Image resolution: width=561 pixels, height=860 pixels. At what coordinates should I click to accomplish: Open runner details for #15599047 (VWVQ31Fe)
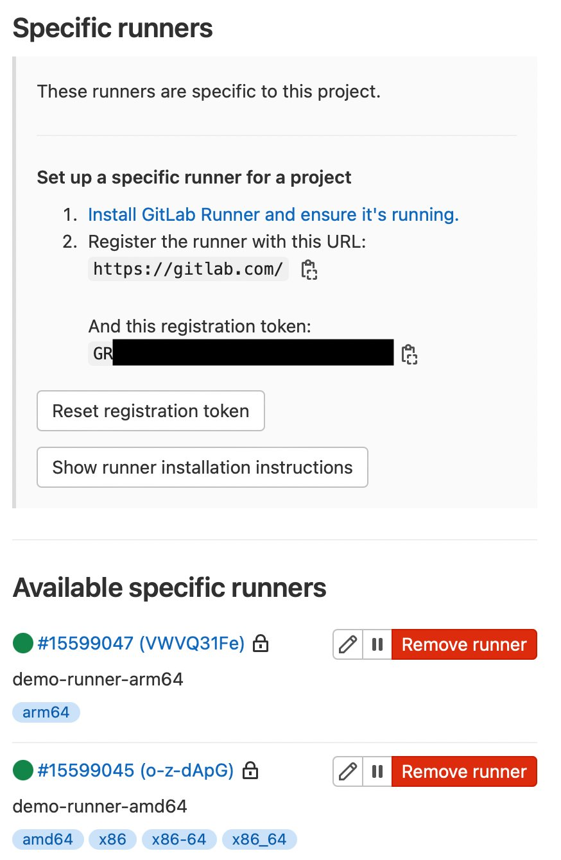tap(139, 642)
